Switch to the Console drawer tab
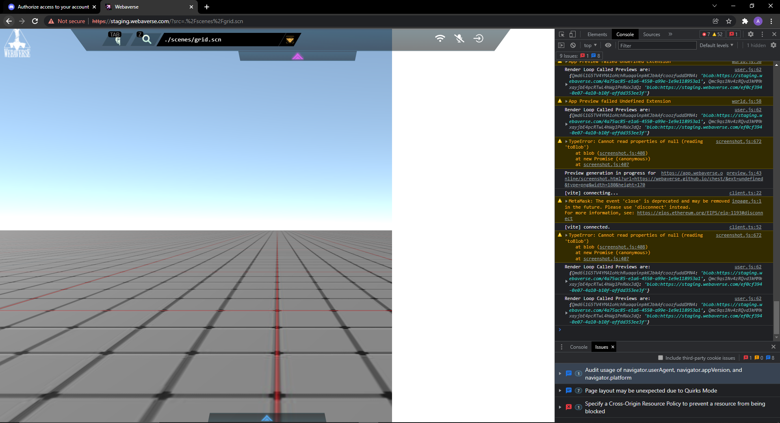 point(578,347)
